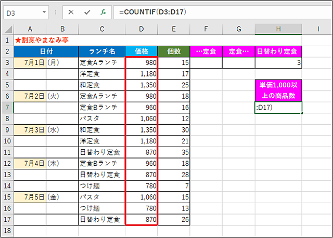
Task: Select row 7 header
Action: 7,108
